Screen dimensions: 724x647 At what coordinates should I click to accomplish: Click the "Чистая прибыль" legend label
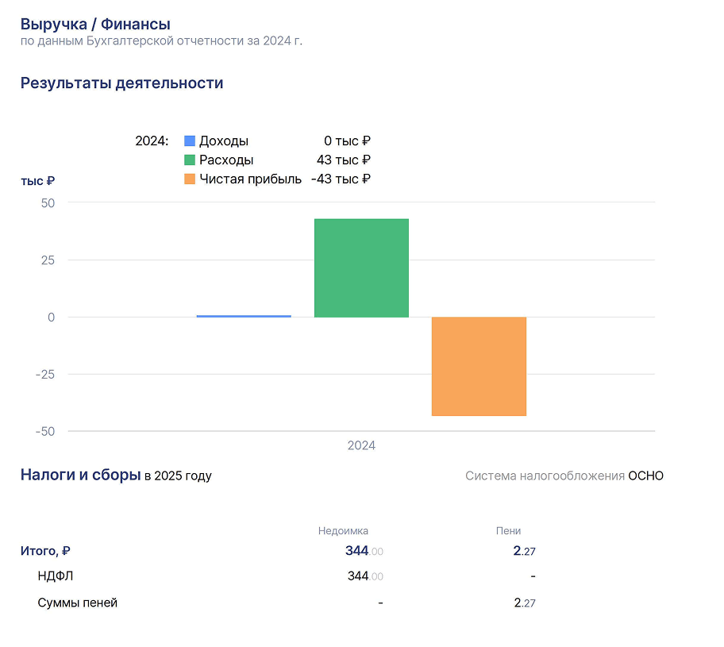pos(250,179)
